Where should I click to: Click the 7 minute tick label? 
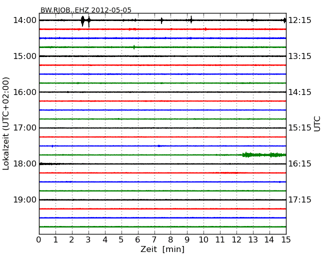[154, 240]
